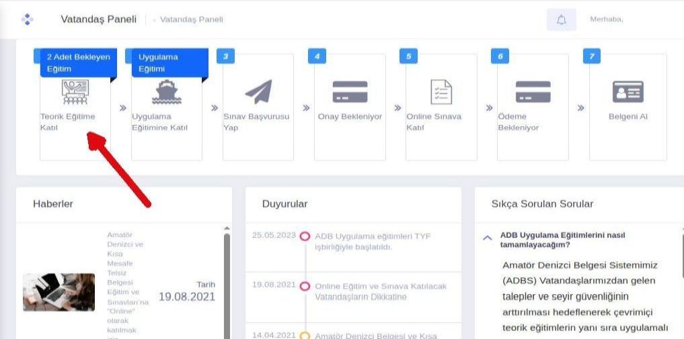Click the Teorik Eğitime Katıl classroom icon
Image resolution: width=684 pixels, height=339 pixels.
[x=75, y=92]
